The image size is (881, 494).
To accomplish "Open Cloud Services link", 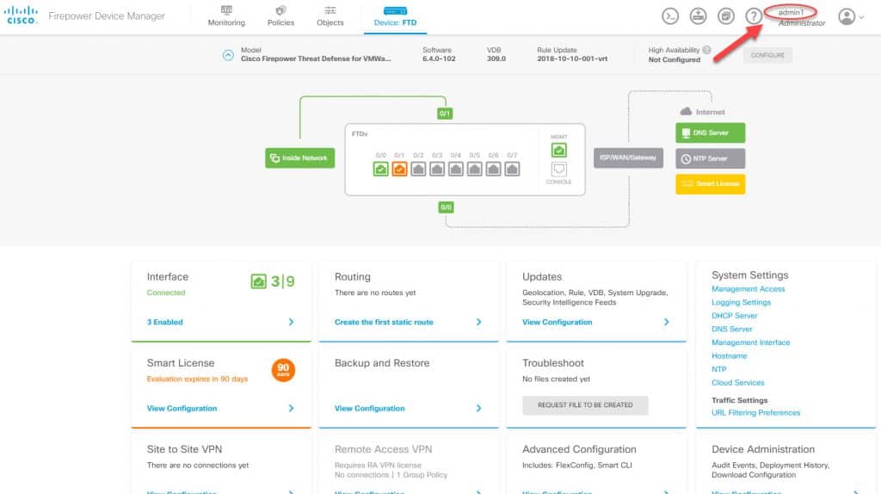I will point(737,383).
